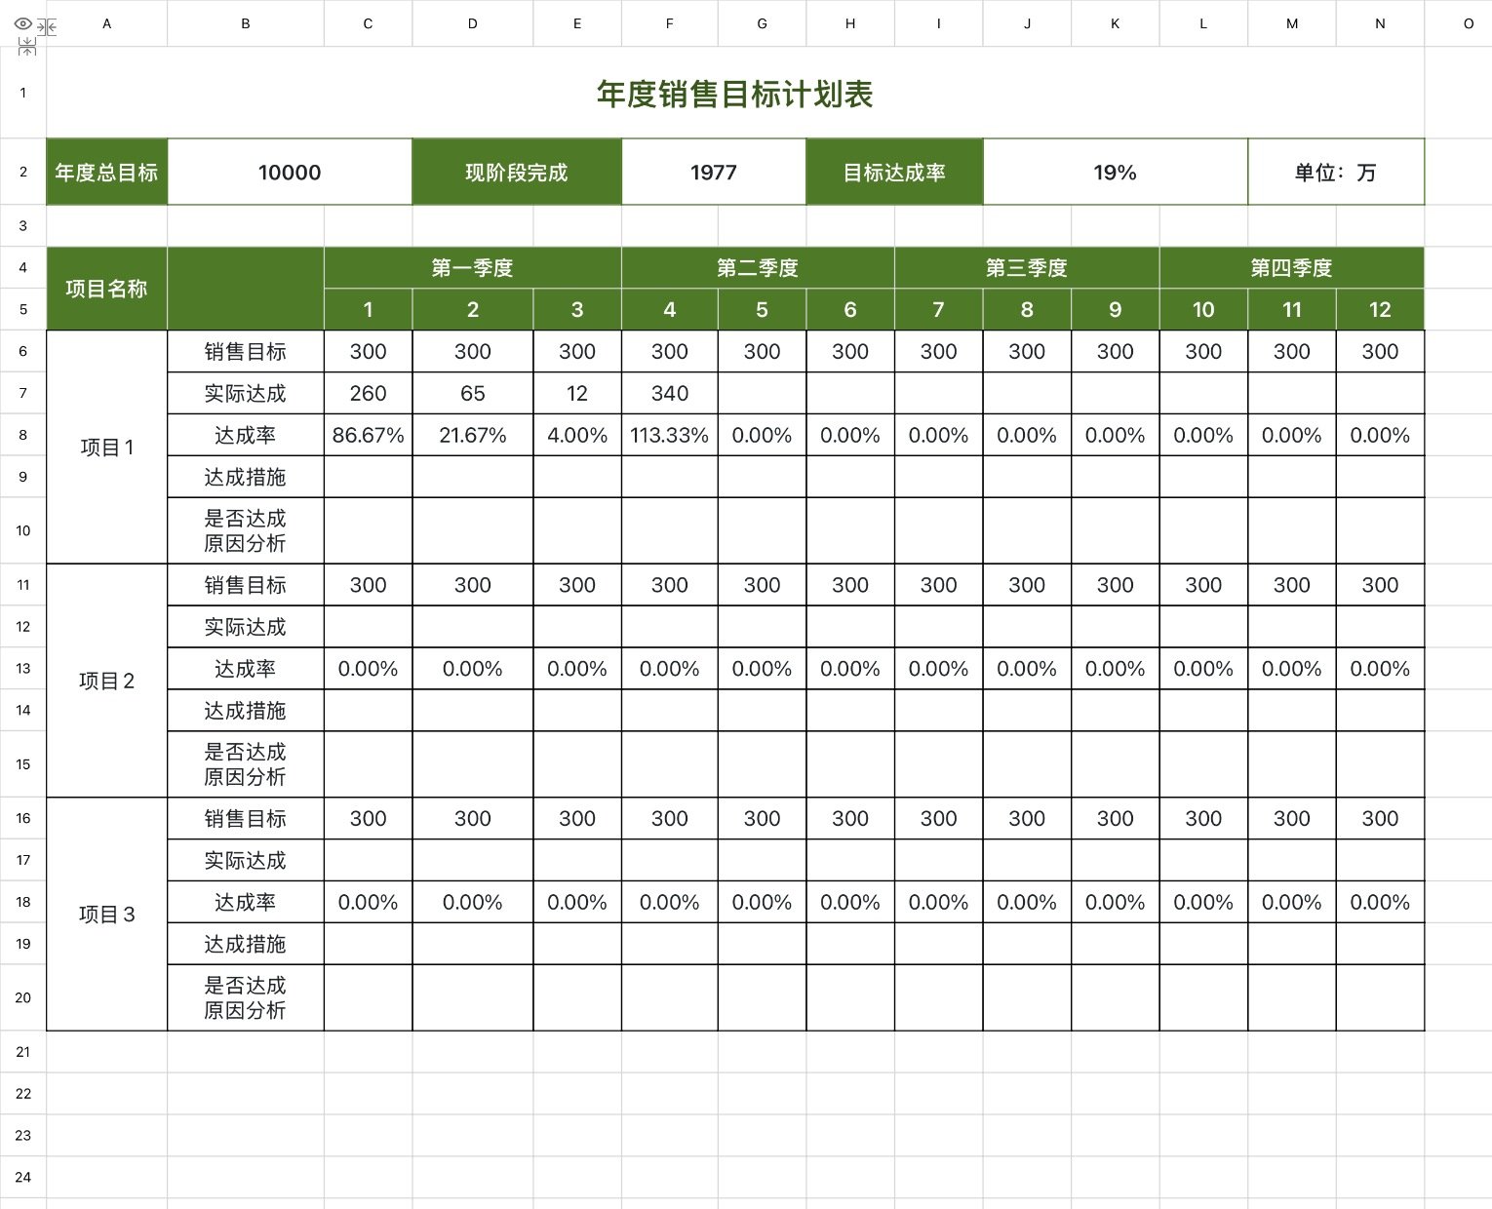This screenshot has height=1209, width=1492.
Task: Click the 项目名称 header cell
Action: coord(107,289)
